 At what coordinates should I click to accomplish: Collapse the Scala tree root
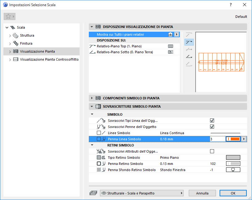point(7,27)
